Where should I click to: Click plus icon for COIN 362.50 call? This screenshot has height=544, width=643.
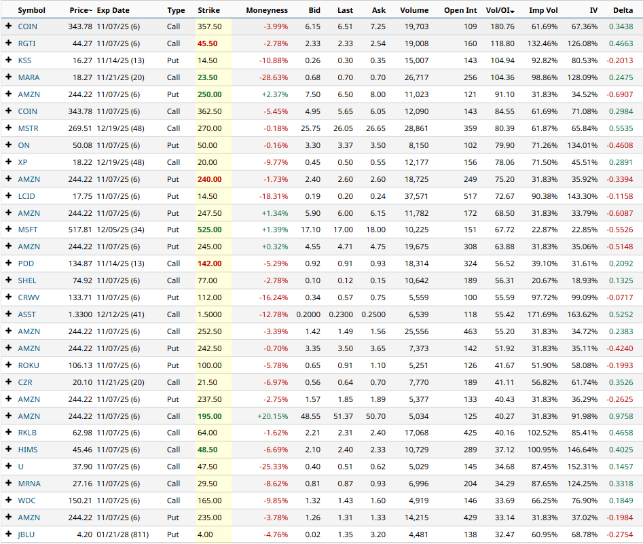(x=8, y=111)
